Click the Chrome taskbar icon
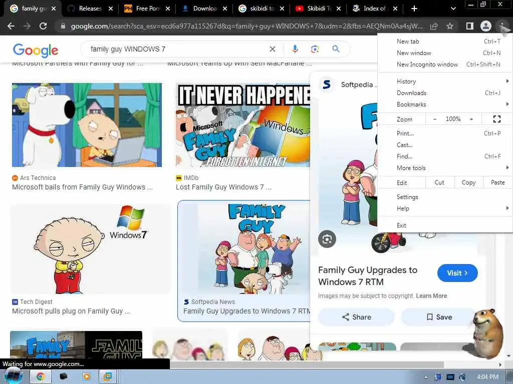This screenshot has width=513, height=384. coord(40,376)
